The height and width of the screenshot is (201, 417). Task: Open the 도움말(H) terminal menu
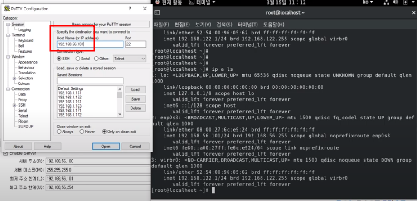click(x=274, y=25)
